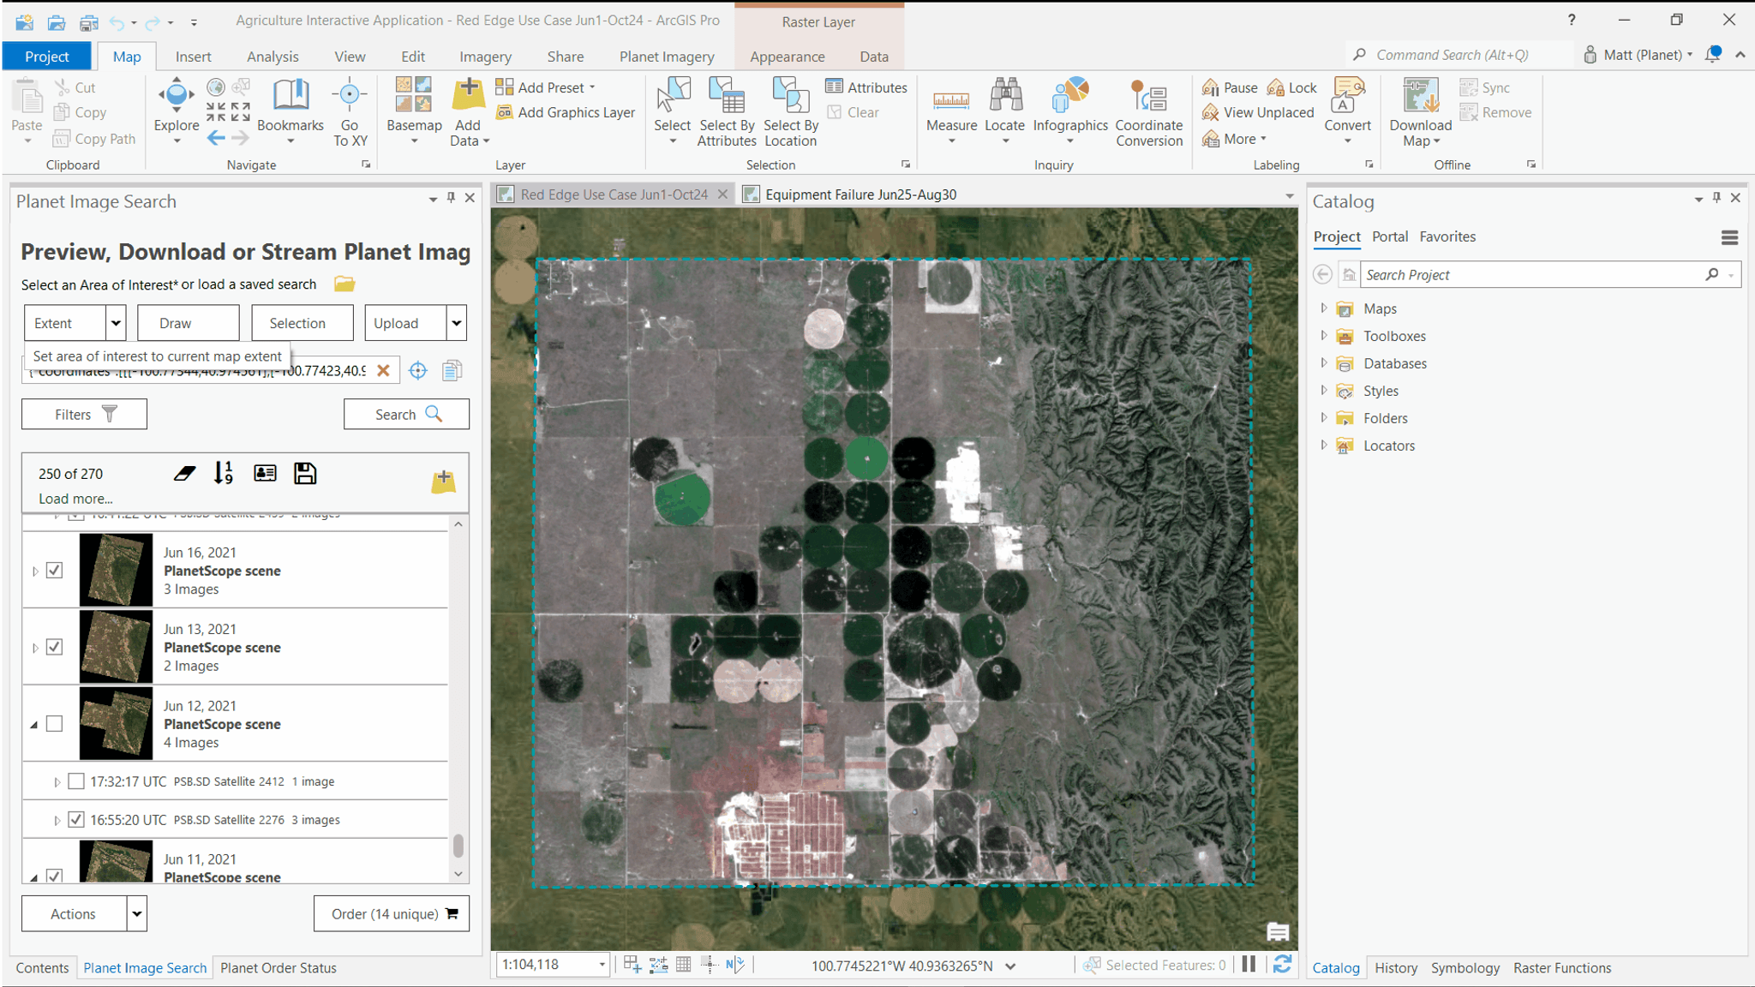Clear the coordinates with the orange X
The image size is (1755, 987).
pyautogui.click(x=384, y=370)
